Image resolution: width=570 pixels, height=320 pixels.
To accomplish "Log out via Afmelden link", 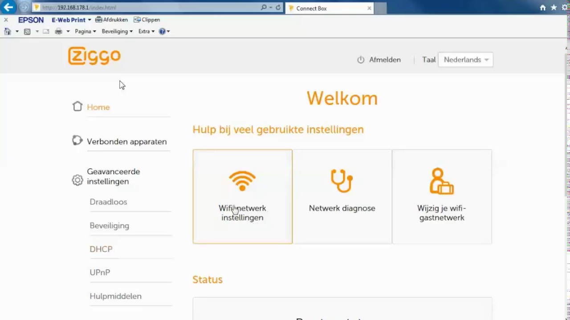I will (x=385, y=60).
